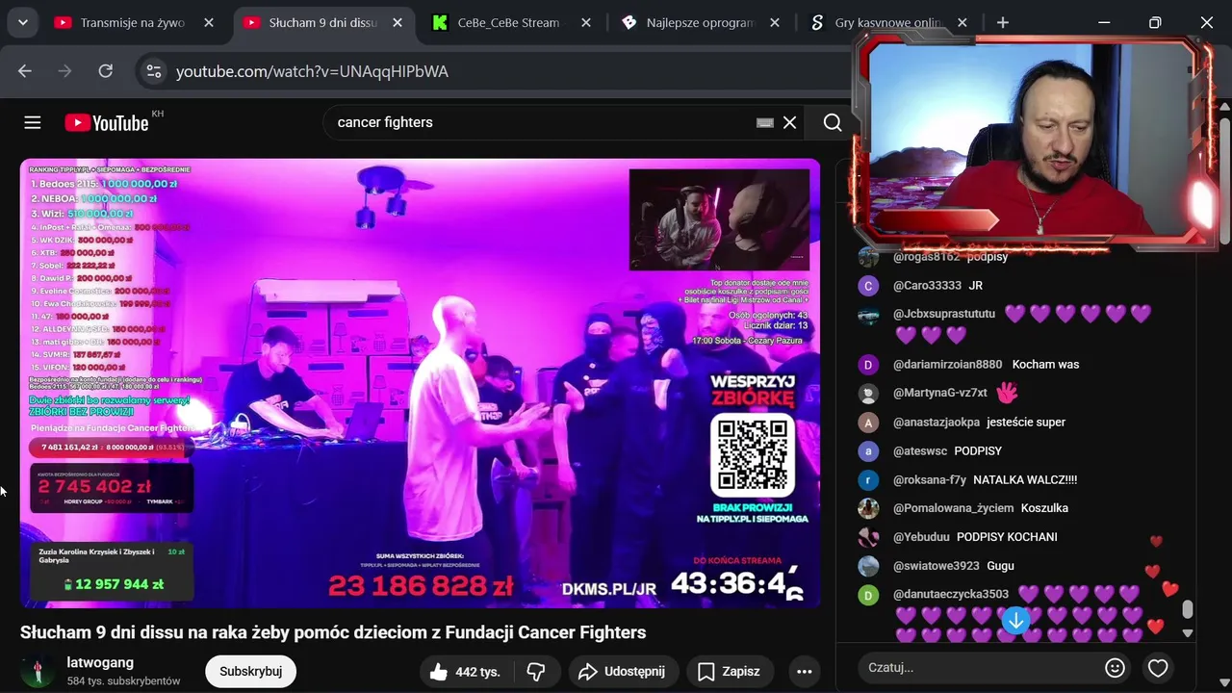Share the video via Udostępnij
This screenshot has height=693, width=1232.
point(623,671)
